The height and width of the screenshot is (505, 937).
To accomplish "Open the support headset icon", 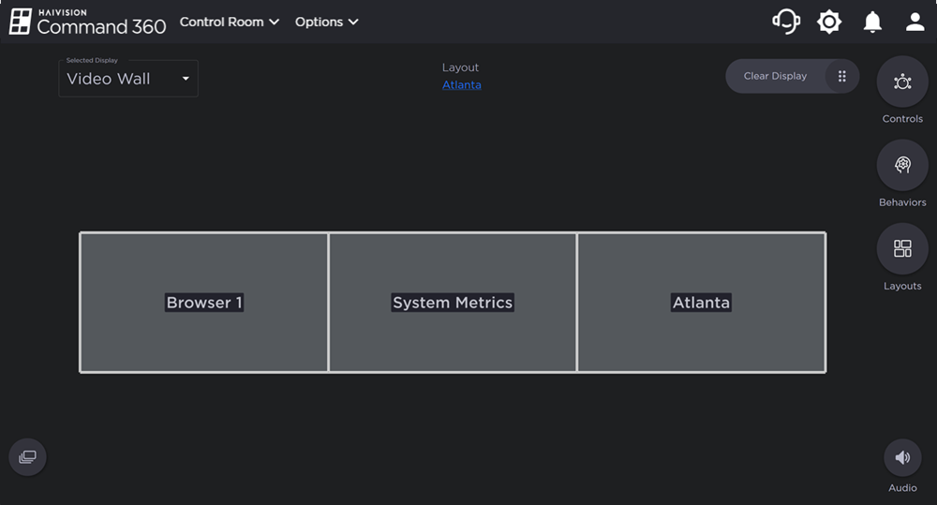I will point(786,22).
